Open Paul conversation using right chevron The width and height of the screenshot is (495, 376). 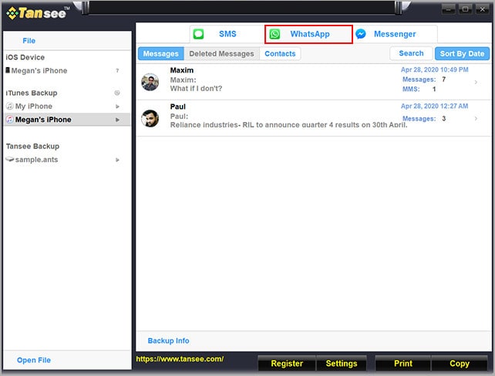(x=476, y=118)
